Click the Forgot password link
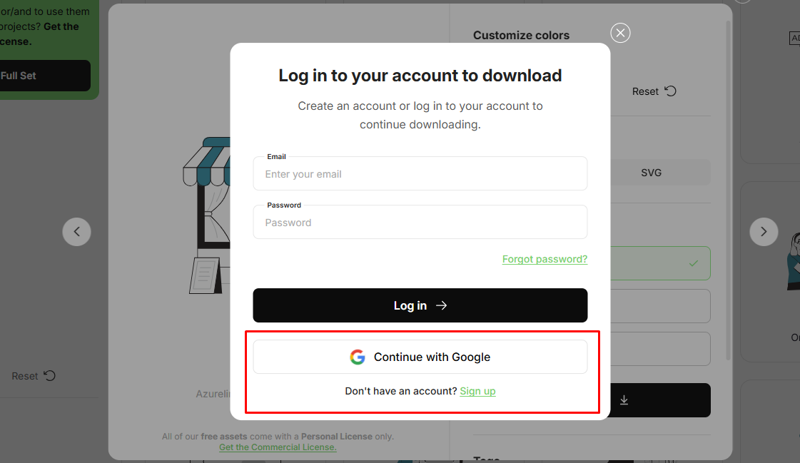The height and width of the screenshot is (463, 800). pos(545,259)
